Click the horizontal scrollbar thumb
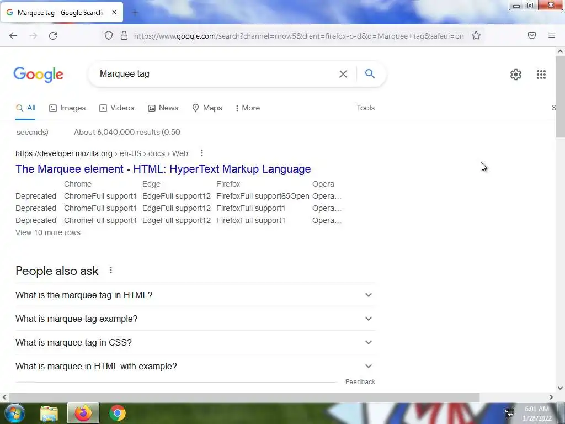Screen dimensions: 565x424 244,397
